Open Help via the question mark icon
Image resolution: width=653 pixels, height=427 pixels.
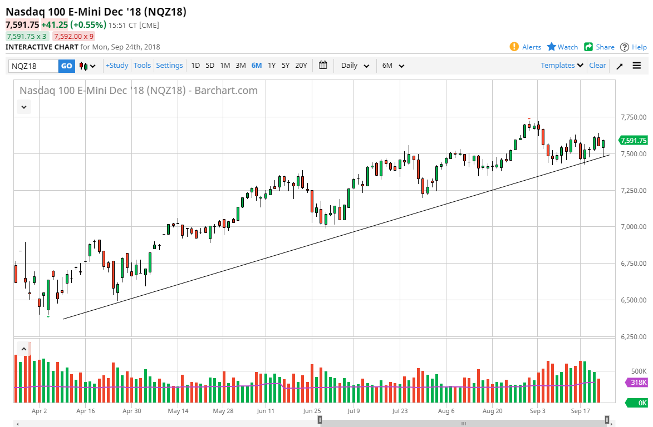pos(625,47)
